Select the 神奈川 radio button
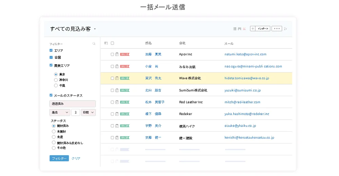 [56, 80]
